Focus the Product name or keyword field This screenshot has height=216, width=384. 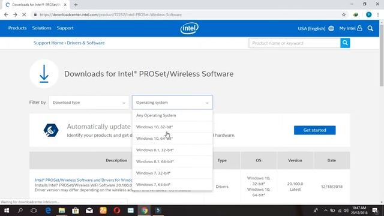tap(295, 43)
